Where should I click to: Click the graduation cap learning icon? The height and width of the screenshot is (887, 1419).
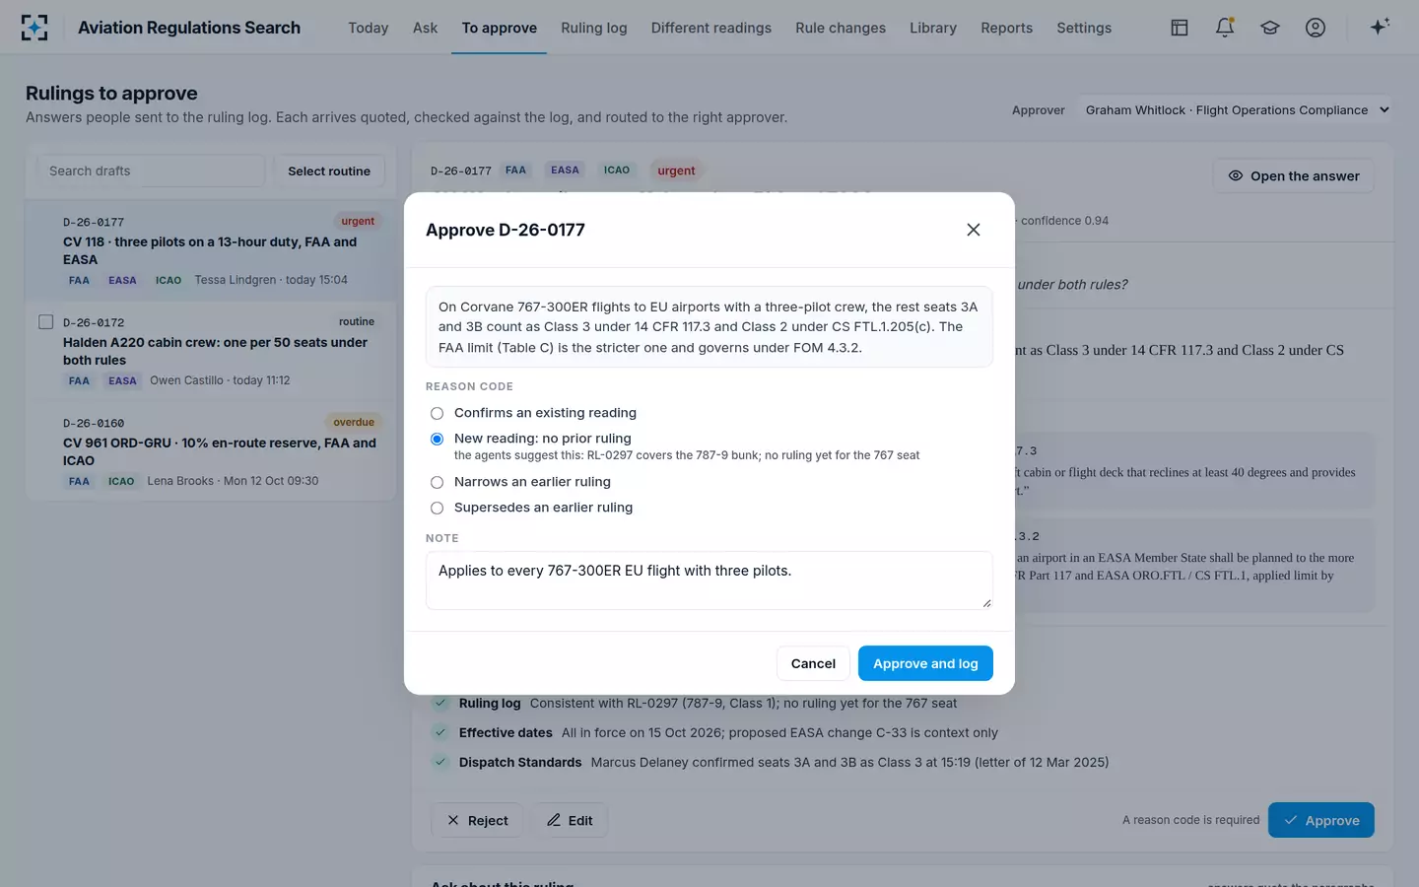1270,28
